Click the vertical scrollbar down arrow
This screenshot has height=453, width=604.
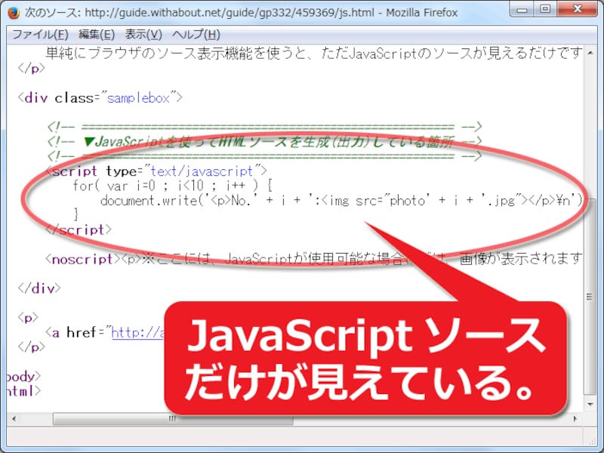click(592, 404)
